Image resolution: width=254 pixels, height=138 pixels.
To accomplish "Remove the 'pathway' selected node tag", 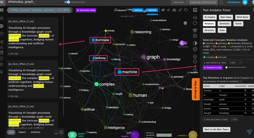I will (138, 10).
